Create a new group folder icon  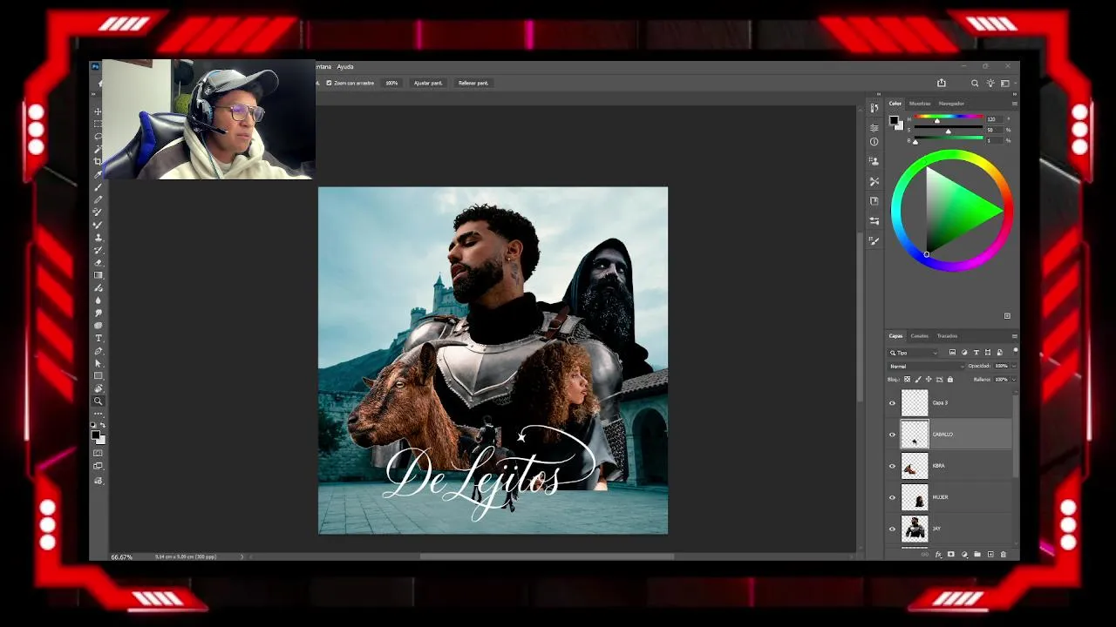(977, 555)
